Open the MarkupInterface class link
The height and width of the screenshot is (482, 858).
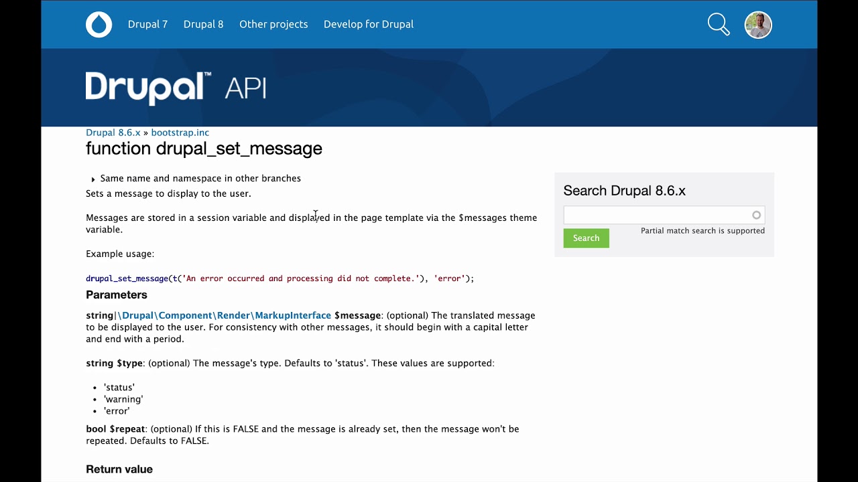[225, 315]
